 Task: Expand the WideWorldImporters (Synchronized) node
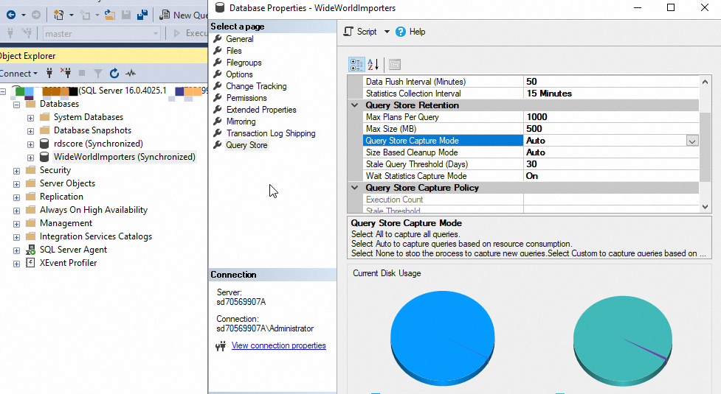point(30,158)
